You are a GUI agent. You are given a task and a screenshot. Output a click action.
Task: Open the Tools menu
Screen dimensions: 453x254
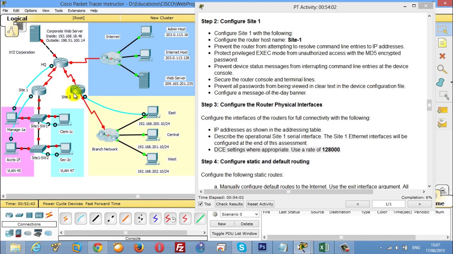tap(59, 11)
